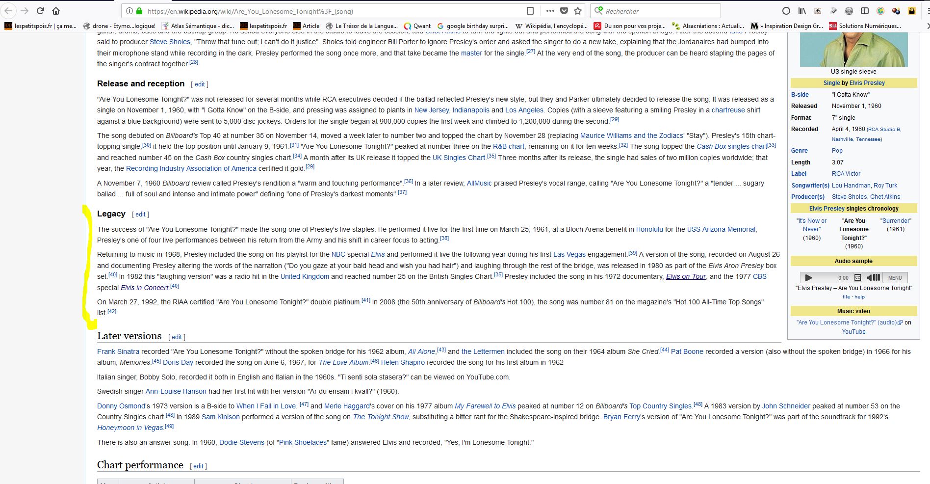Image resolution: width=930 pixels, height=484 pixels.
Task: Play the Elvis Presley audio sample
Action: pos(808,277)
